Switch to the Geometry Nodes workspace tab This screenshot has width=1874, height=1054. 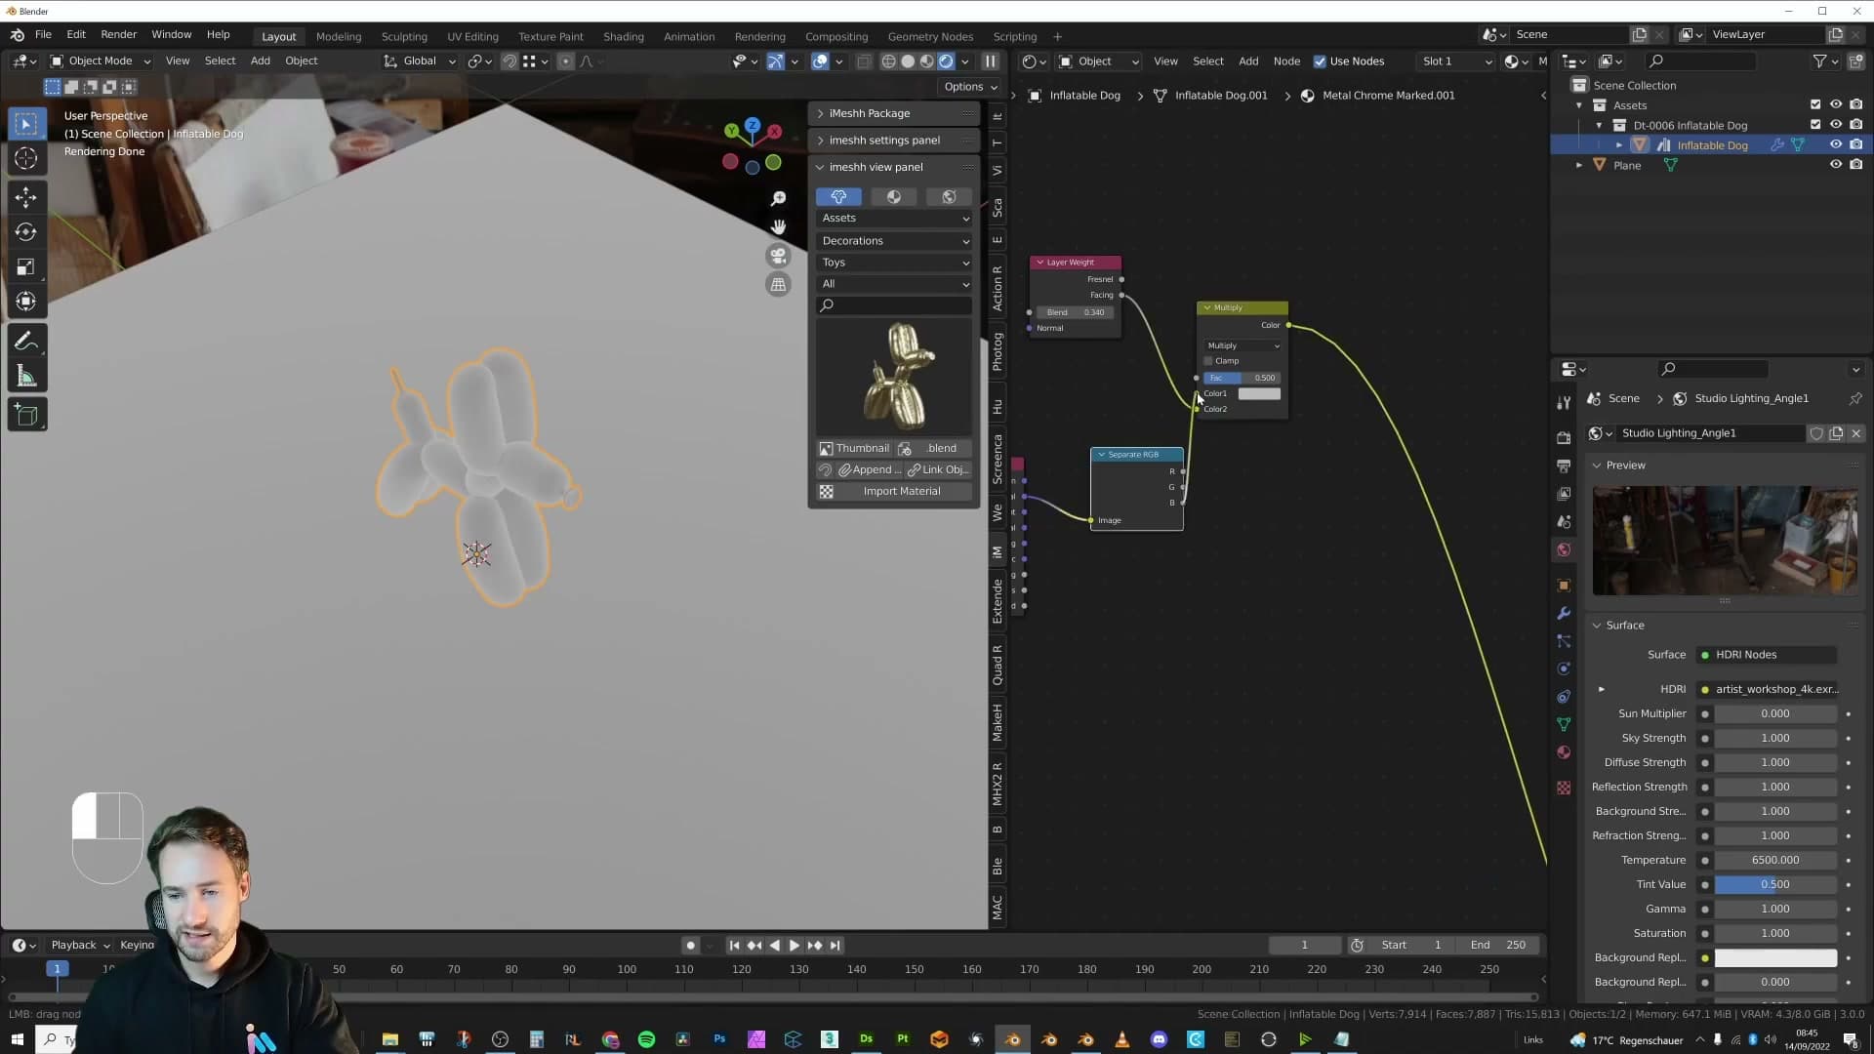click(x=930, y=37)
